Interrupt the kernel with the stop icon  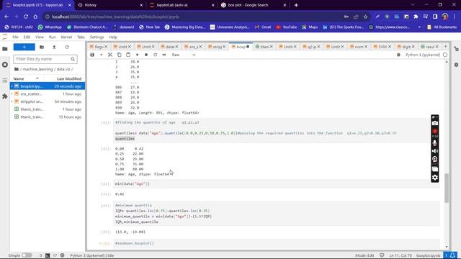click(146, 55)
